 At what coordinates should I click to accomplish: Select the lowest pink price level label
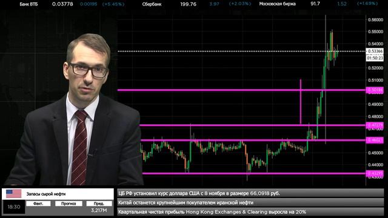[x=375, y=173]
